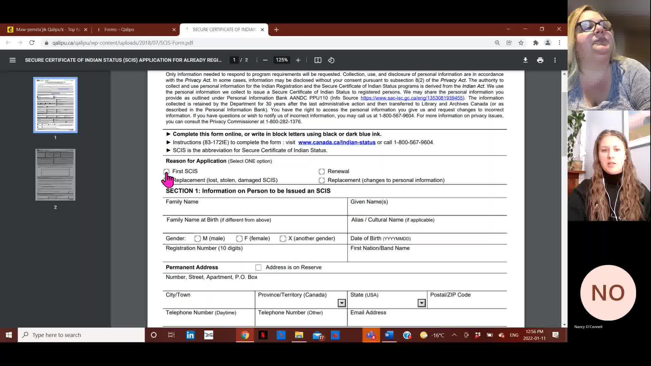Print the PDF document
The image size is (651, 366).
(x=540, y=60)
